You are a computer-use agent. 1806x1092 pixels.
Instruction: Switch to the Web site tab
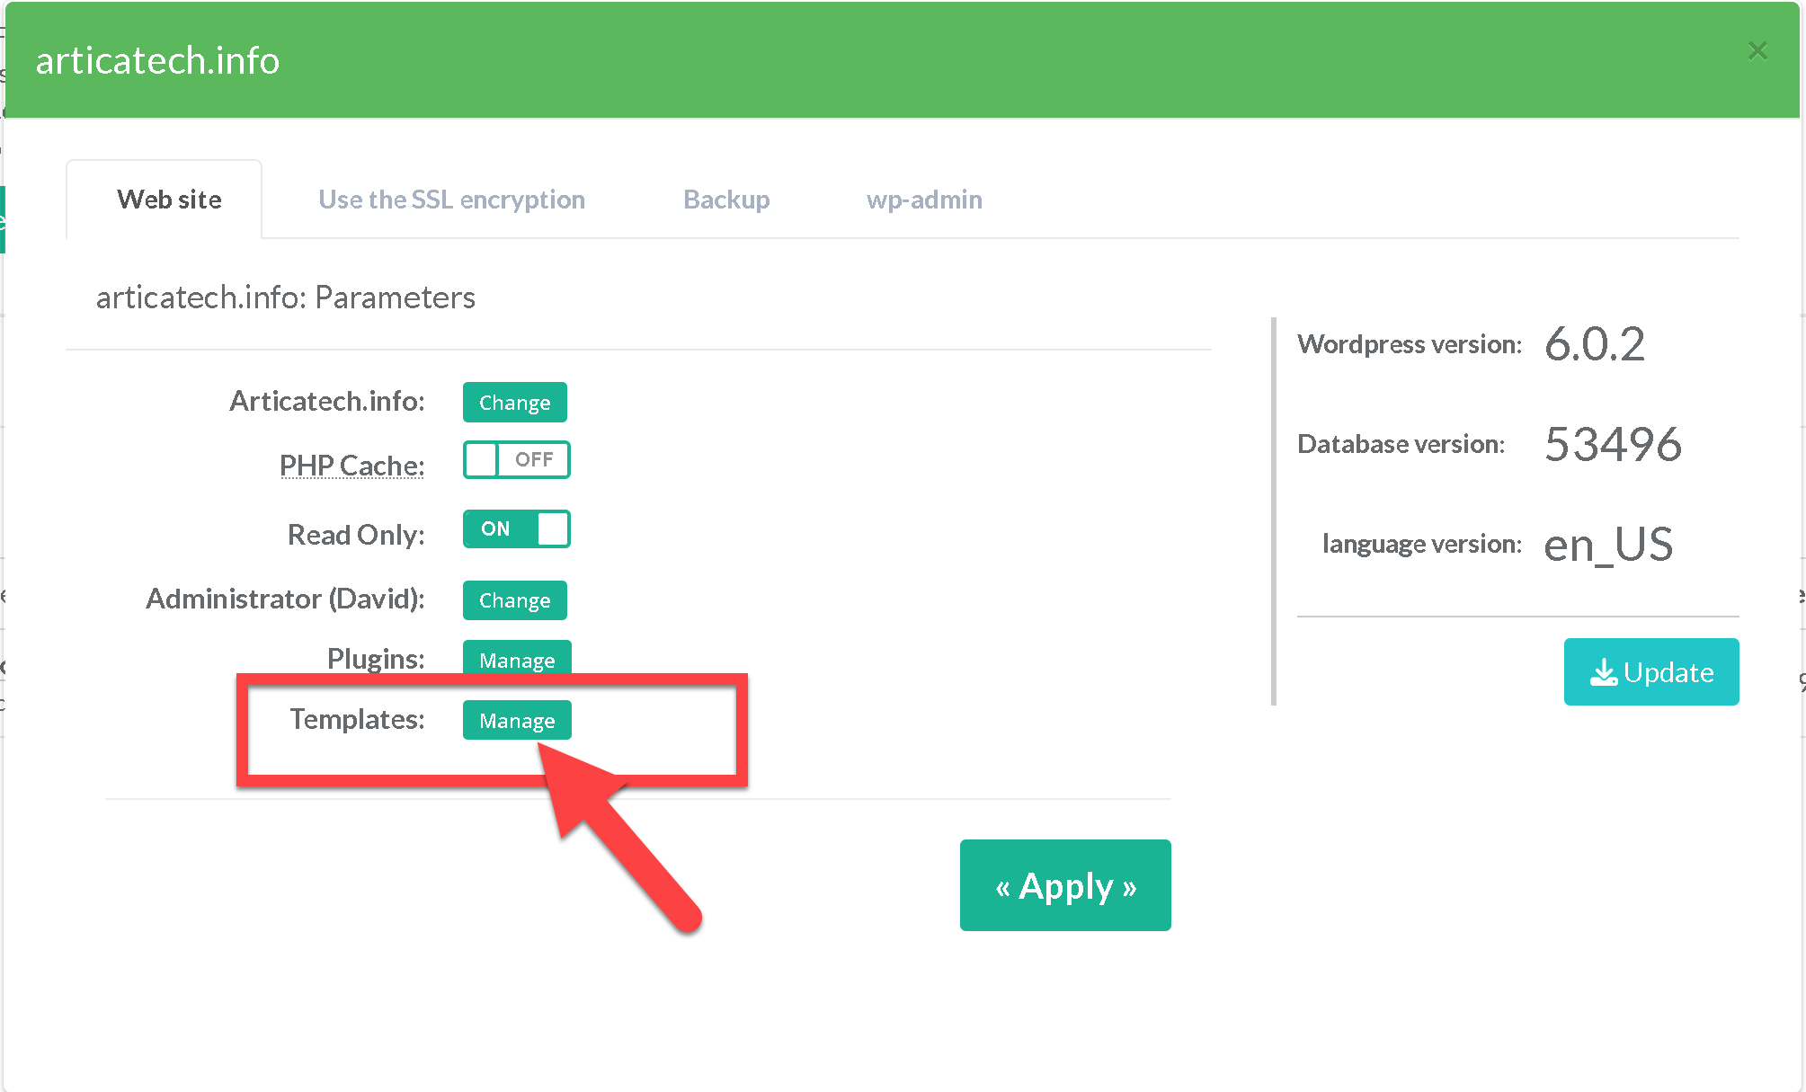pyautogui.click(x=169, y=200)
